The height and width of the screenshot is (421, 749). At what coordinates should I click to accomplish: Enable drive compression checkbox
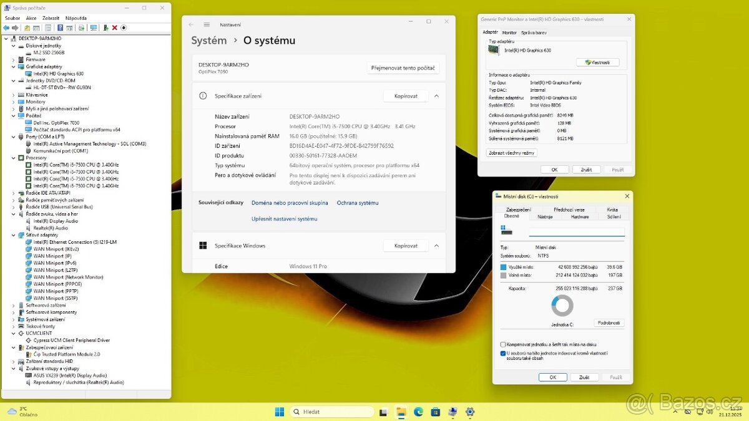(502, 344)
